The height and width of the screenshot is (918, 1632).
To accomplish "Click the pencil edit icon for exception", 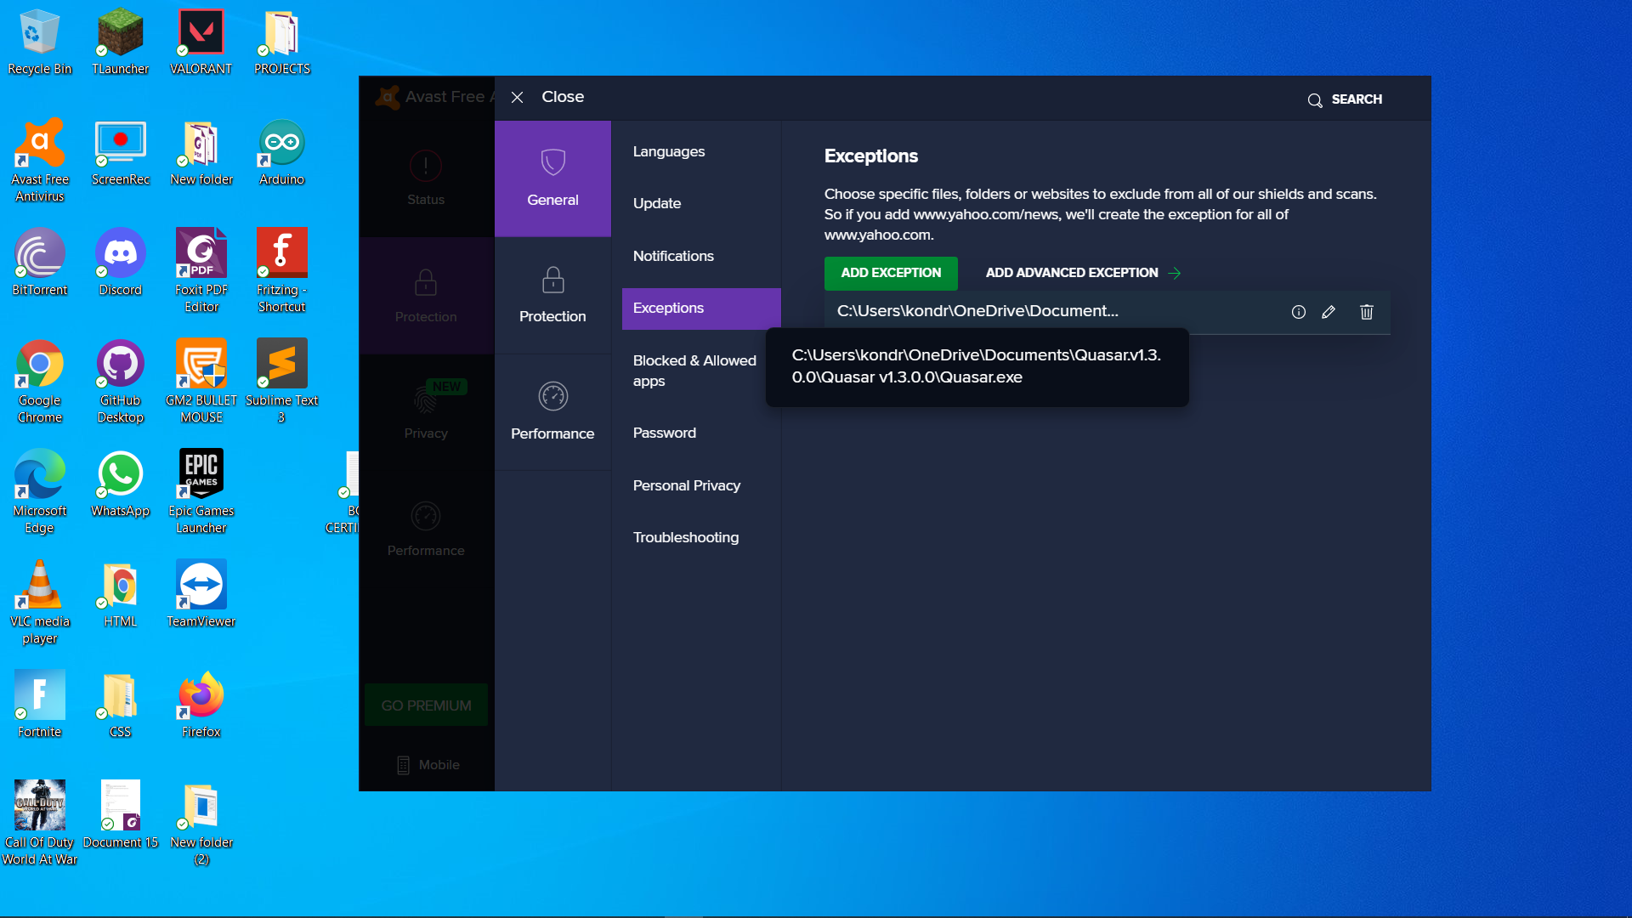I will click(1329, 312).
